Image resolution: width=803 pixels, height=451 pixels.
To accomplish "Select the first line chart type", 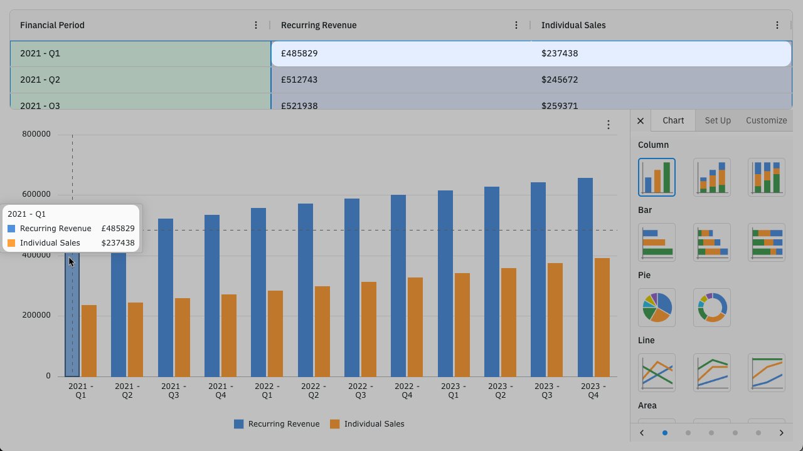I will [x=657, y=372].
